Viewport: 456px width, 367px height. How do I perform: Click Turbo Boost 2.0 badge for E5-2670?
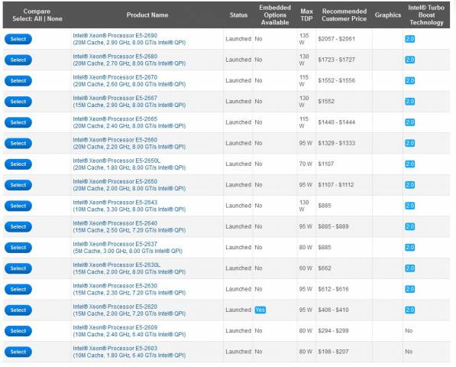409,80
